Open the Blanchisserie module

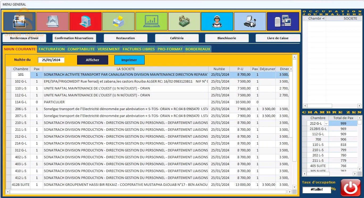pos(227,38)
